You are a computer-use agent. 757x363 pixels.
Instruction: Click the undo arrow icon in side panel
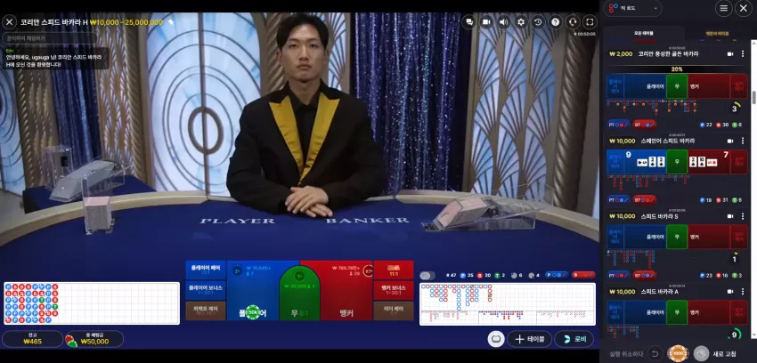click(655, 353)
